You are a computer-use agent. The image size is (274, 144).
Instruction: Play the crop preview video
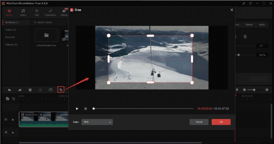[x=77, y=109]
